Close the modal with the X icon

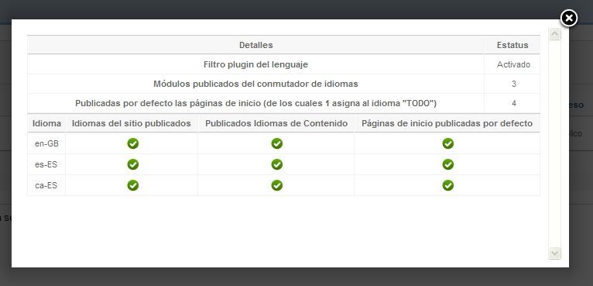click(x=568, y=18)
